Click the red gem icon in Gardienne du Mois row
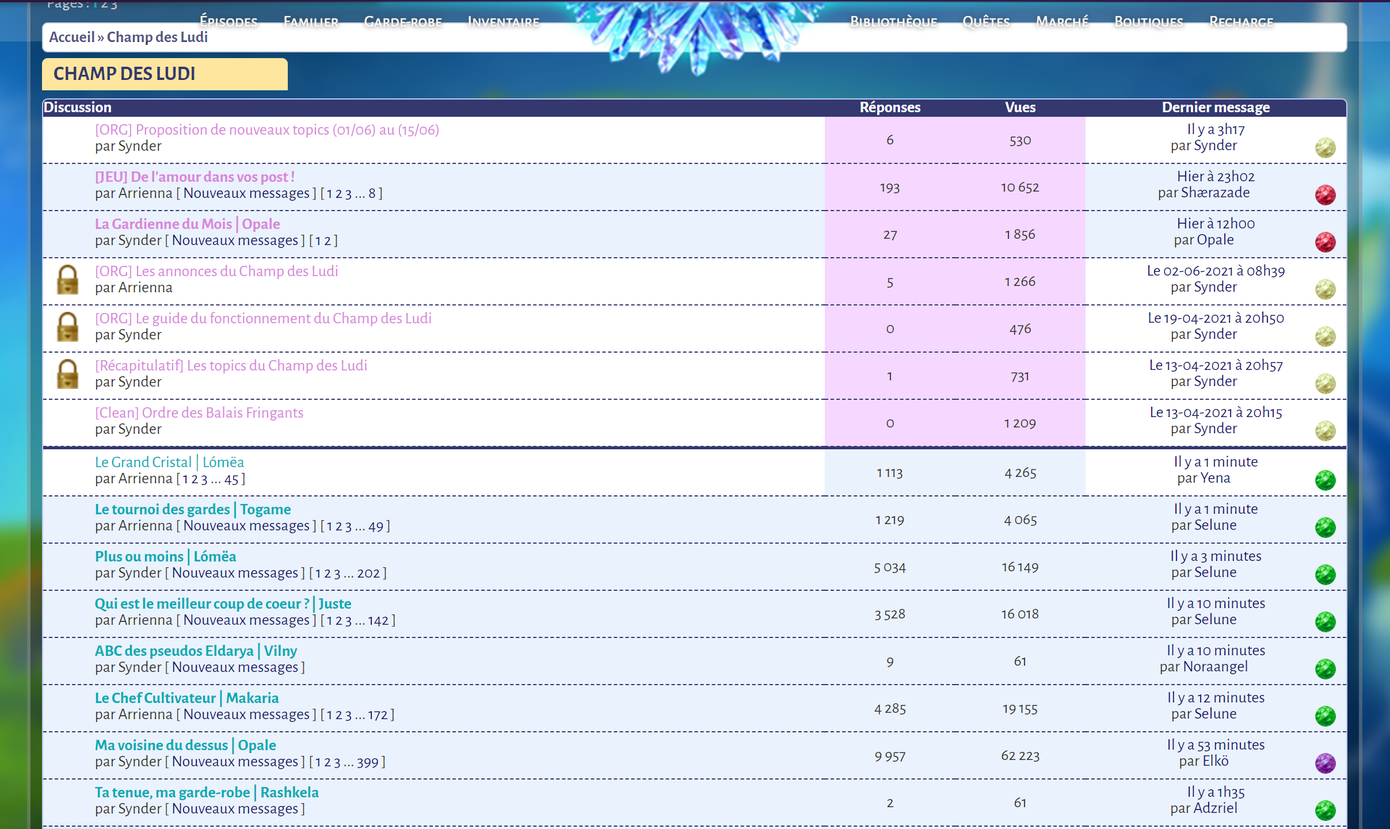This screenshot has width=1390, height=829. click(1325, 242)
